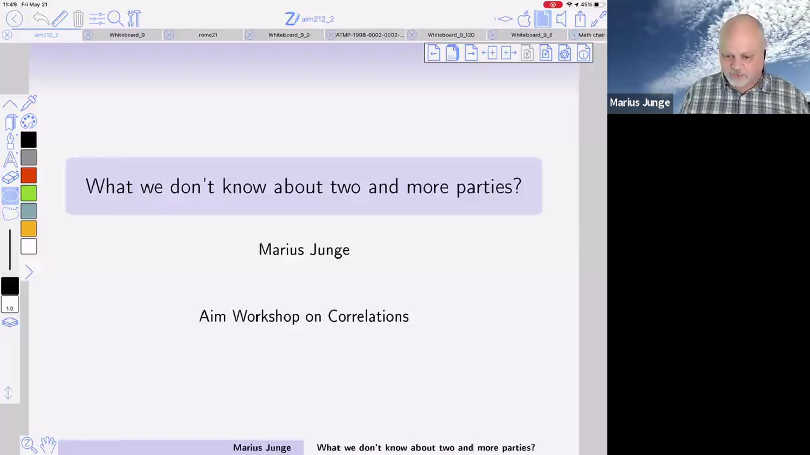The image size is (810, 455).
Task: Switch to the Whiteboard_9_120 tab
Action: [x=451, y=35]
